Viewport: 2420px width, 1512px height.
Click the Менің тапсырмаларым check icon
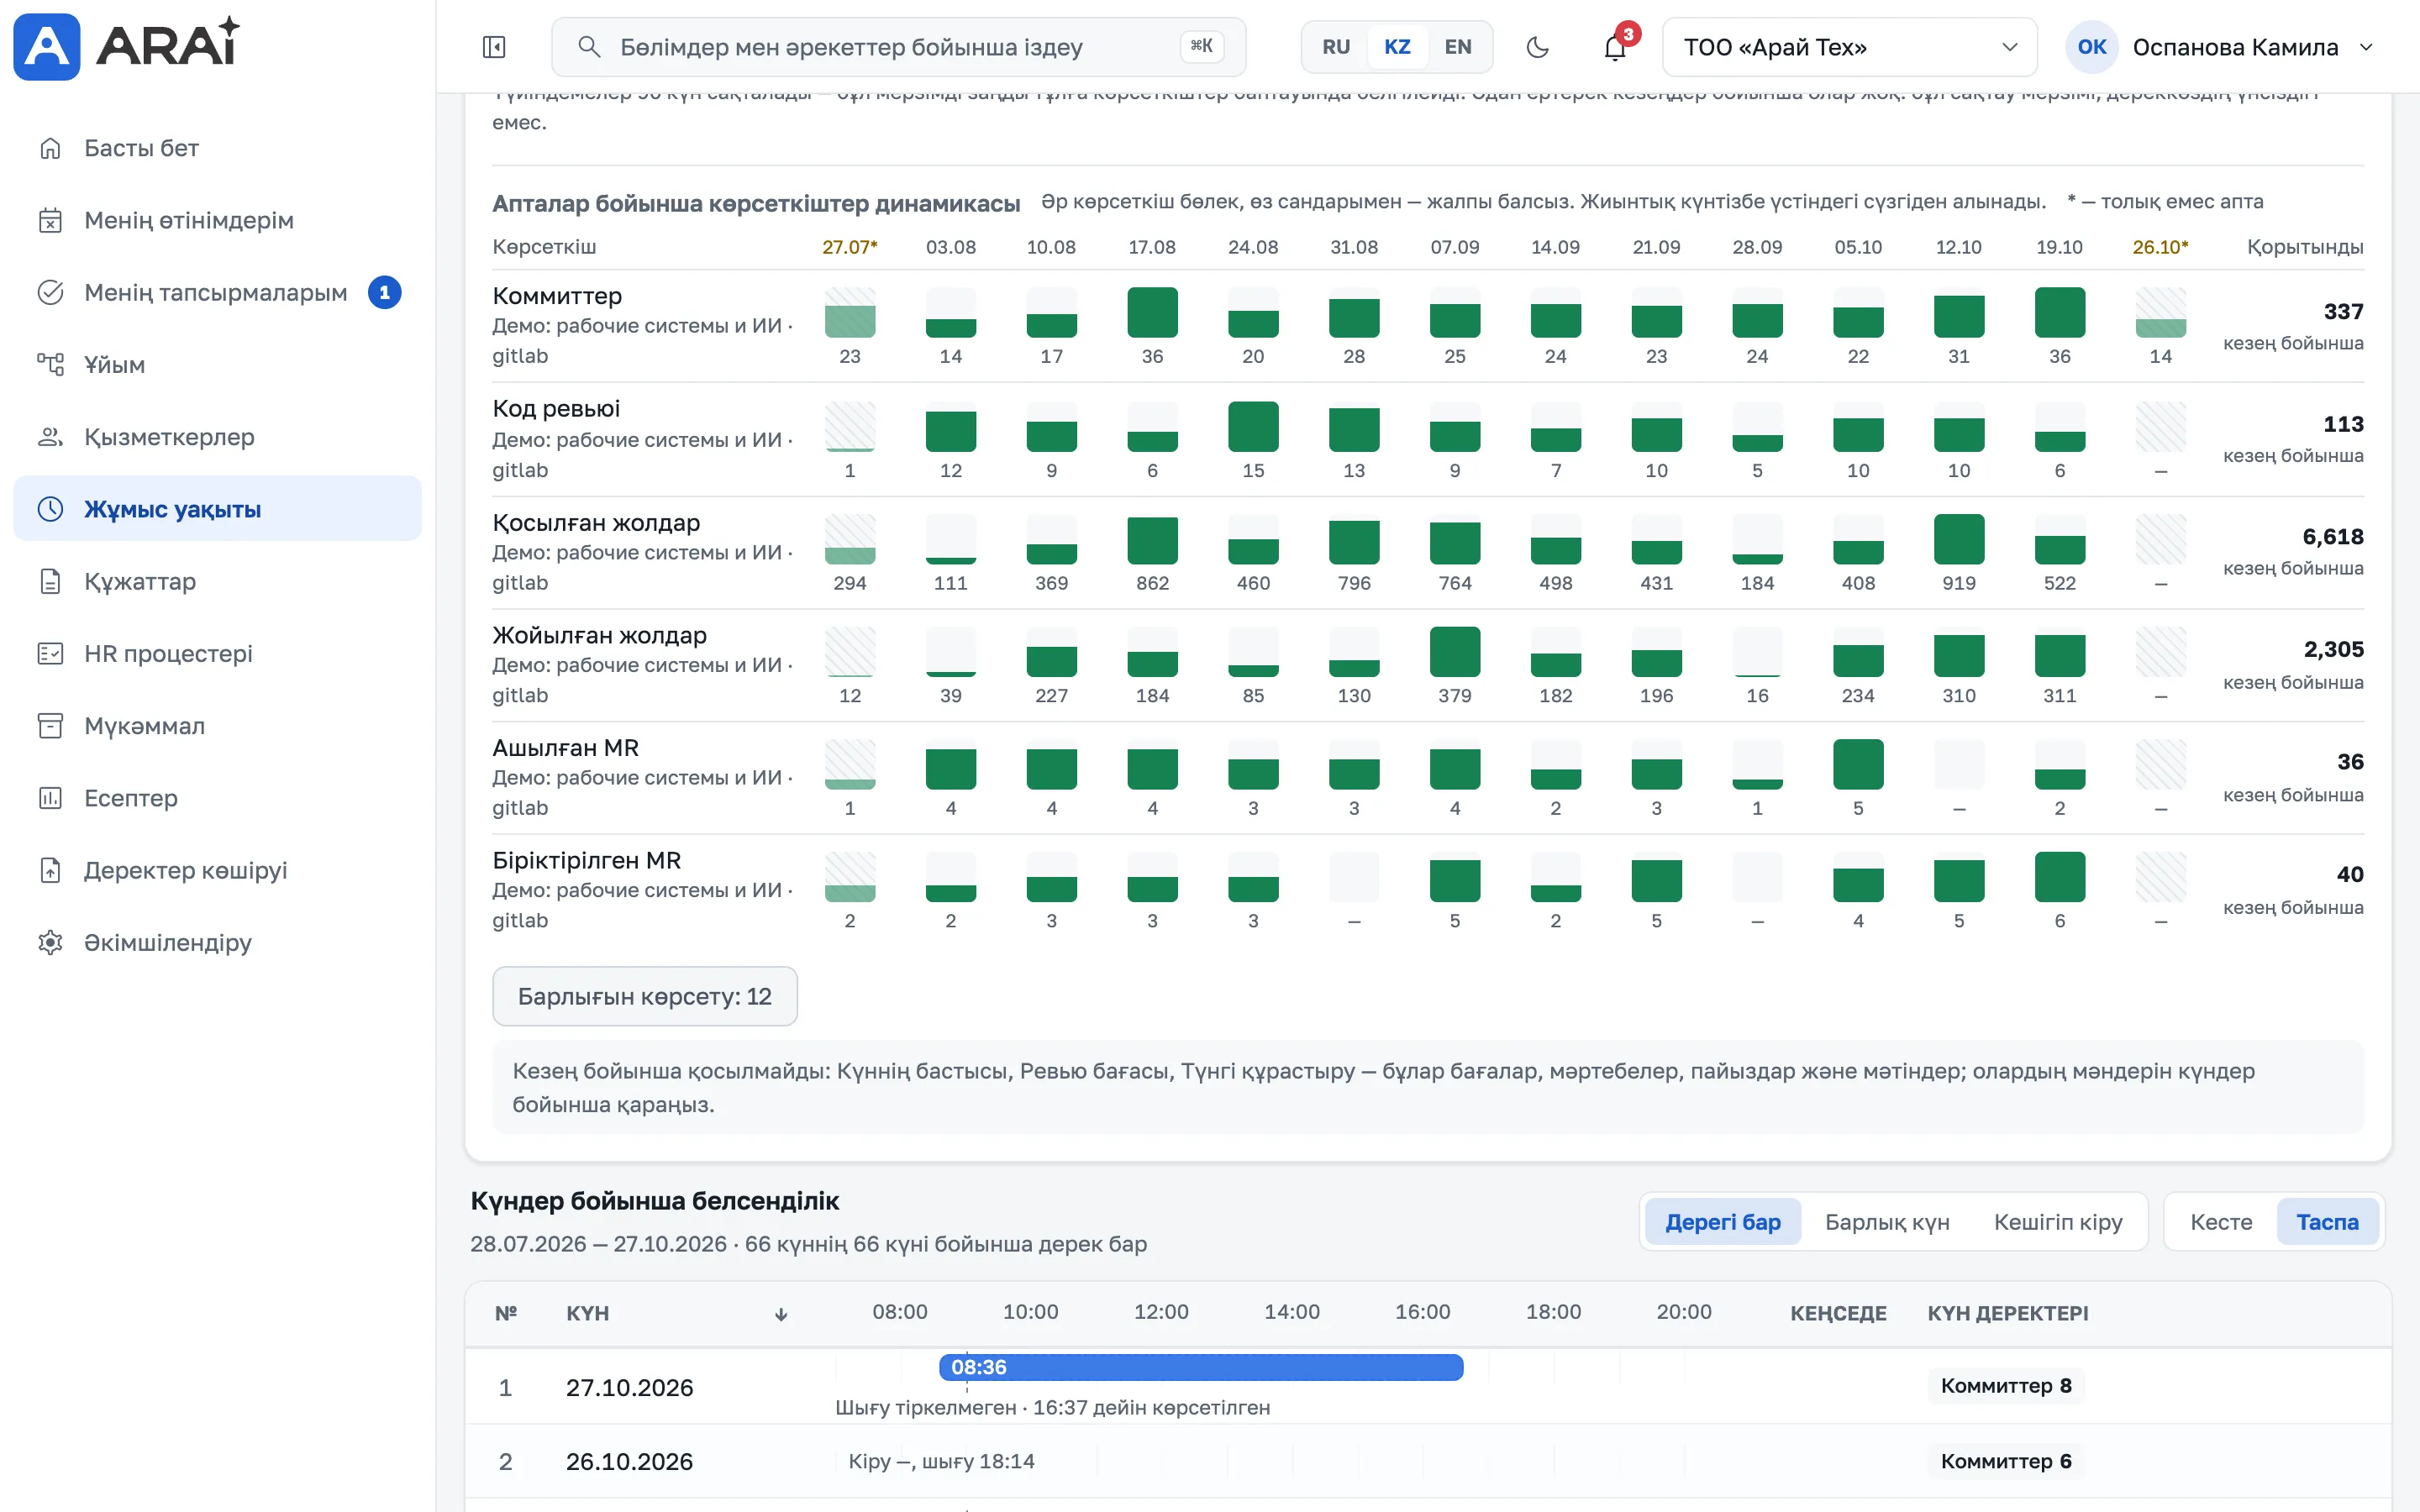click(50, 292)
